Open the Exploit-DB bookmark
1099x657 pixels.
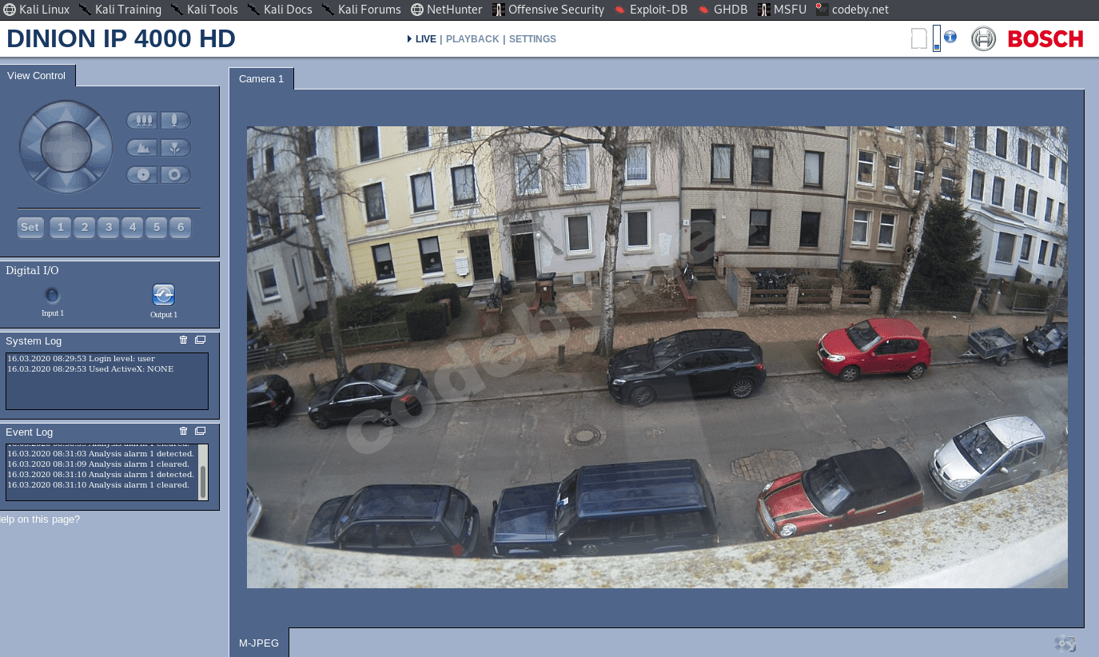point(652,10)
